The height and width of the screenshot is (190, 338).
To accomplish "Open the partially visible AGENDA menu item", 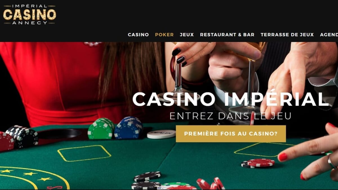I will click(329, 35).
